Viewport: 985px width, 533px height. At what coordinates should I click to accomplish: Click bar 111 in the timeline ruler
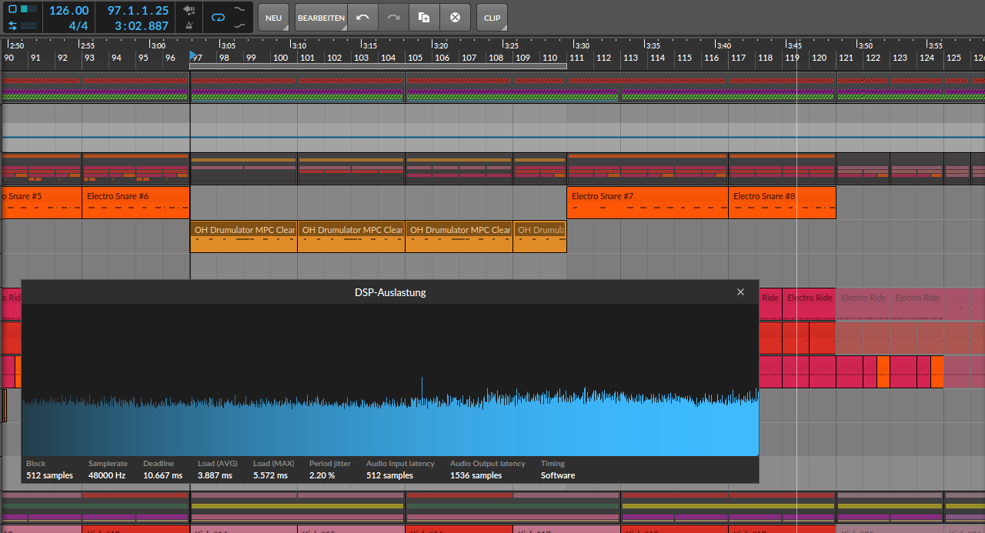point(577,58)
